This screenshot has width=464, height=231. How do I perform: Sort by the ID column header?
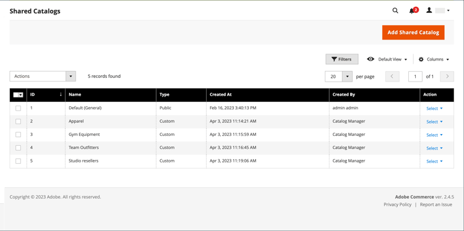[x=46, y=94]
